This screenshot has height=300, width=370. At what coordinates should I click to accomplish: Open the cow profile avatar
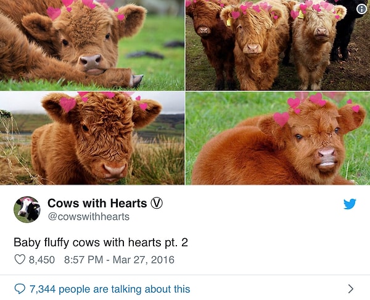(x=27, y=210)
